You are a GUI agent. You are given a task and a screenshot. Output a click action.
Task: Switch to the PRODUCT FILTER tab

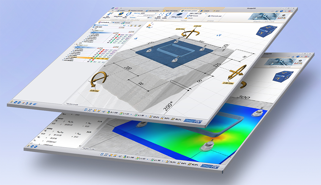(x=136, y=10)
